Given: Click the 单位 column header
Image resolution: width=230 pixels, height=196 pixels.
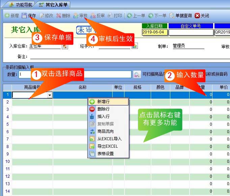Looking at the screenshot, I should (x=118, y=87).
